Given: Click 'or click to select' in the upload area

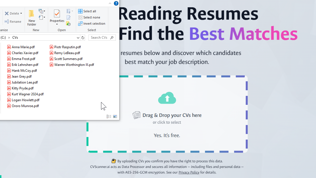Looking at the screenshot, I should [167, 122].
